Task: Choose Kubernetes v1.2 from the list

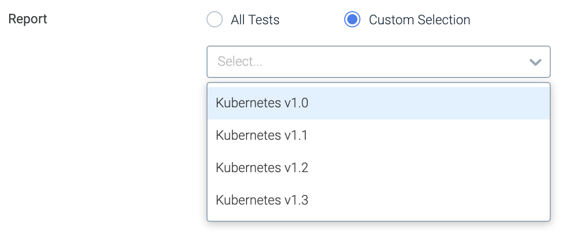Action: click(x=378, y=168)
